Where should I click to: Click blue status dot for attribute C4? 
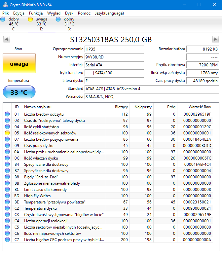coord(7,221)
